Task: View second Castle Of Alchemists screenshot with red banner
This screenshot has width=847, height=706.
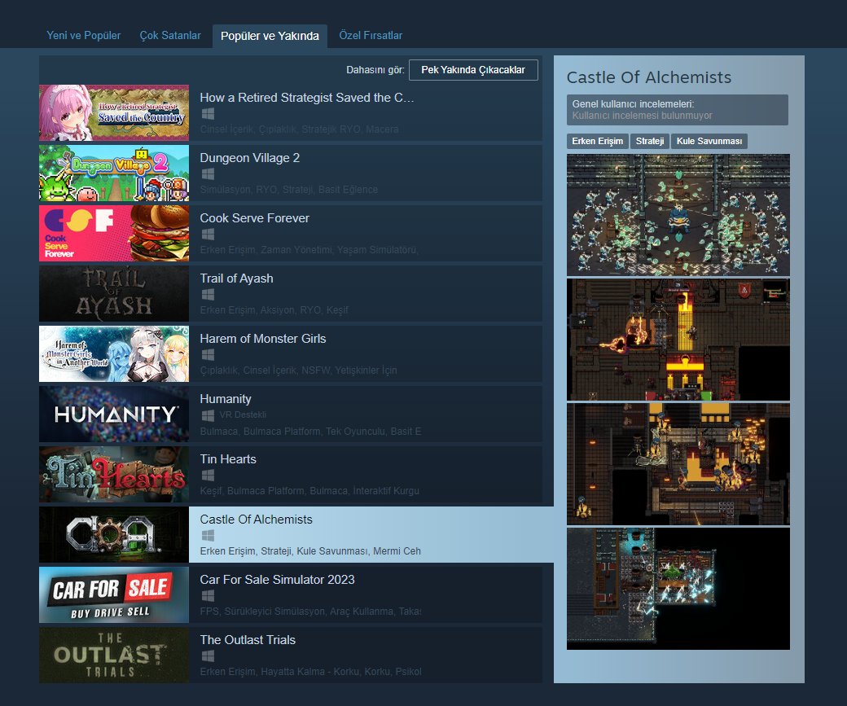Action: [x=678, y=340]
